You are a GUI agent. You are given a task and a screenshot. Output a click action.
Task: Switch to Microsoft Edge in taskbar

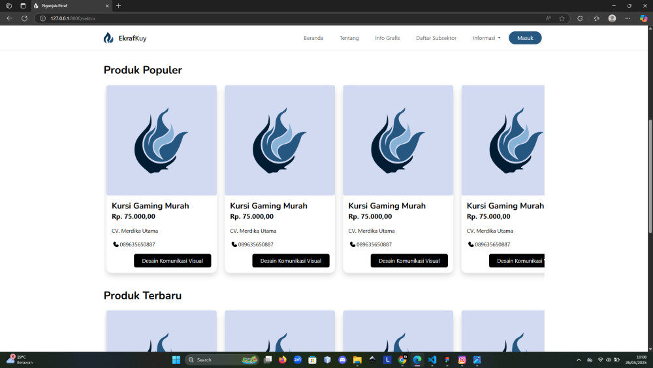417,360
